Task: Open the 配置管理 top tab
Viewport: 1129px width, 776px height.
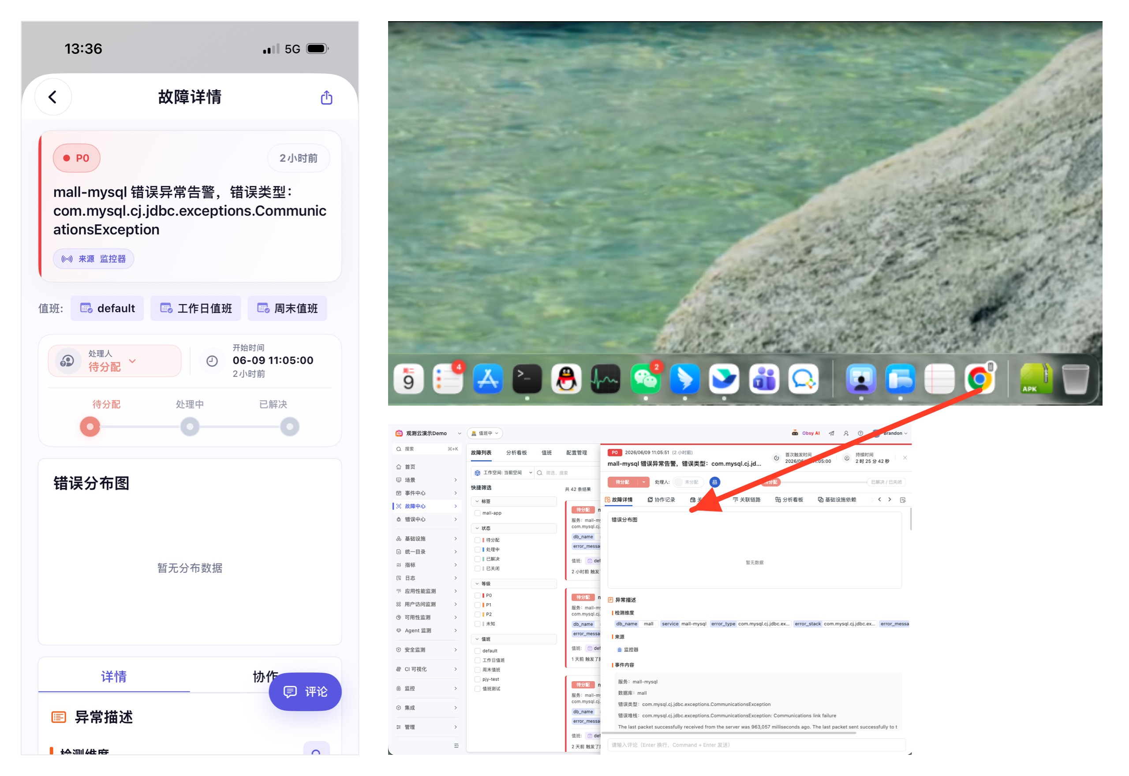Action: [x=576, y=453]
